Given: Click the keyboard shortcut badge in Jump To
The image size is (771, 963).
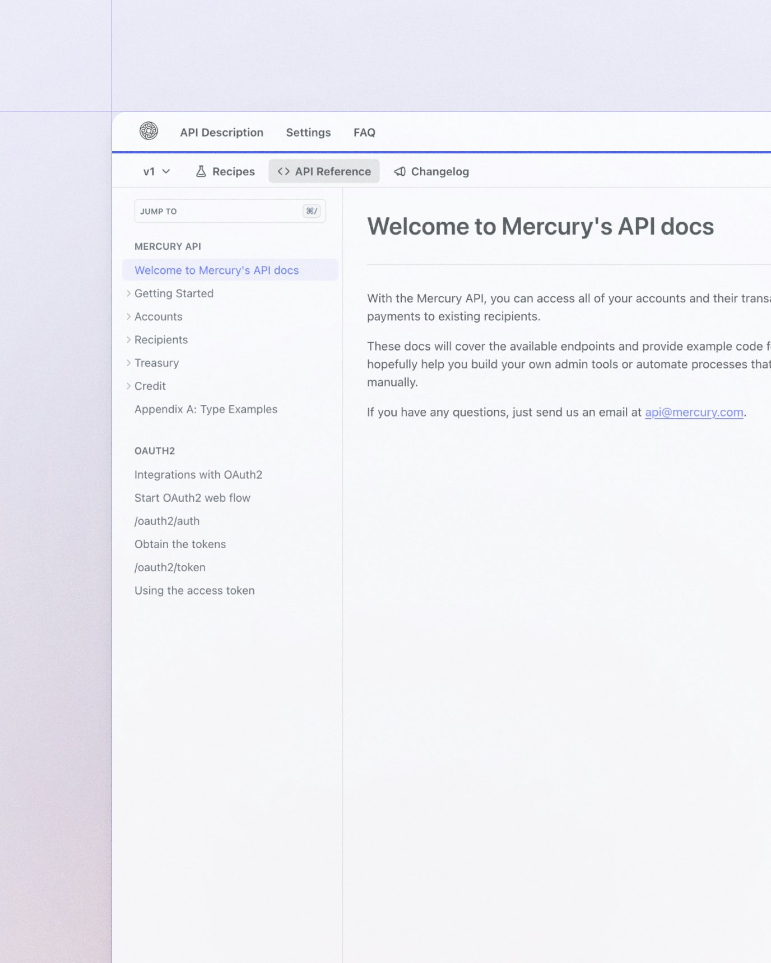Looking at the screenshot, I should tap(312, 211).
